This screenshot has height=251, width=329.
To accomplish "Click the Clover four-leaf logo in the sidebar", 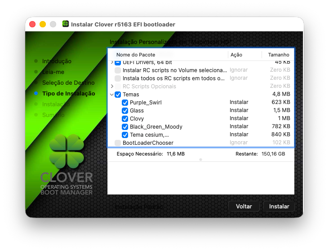I will (x=67, y=151).
